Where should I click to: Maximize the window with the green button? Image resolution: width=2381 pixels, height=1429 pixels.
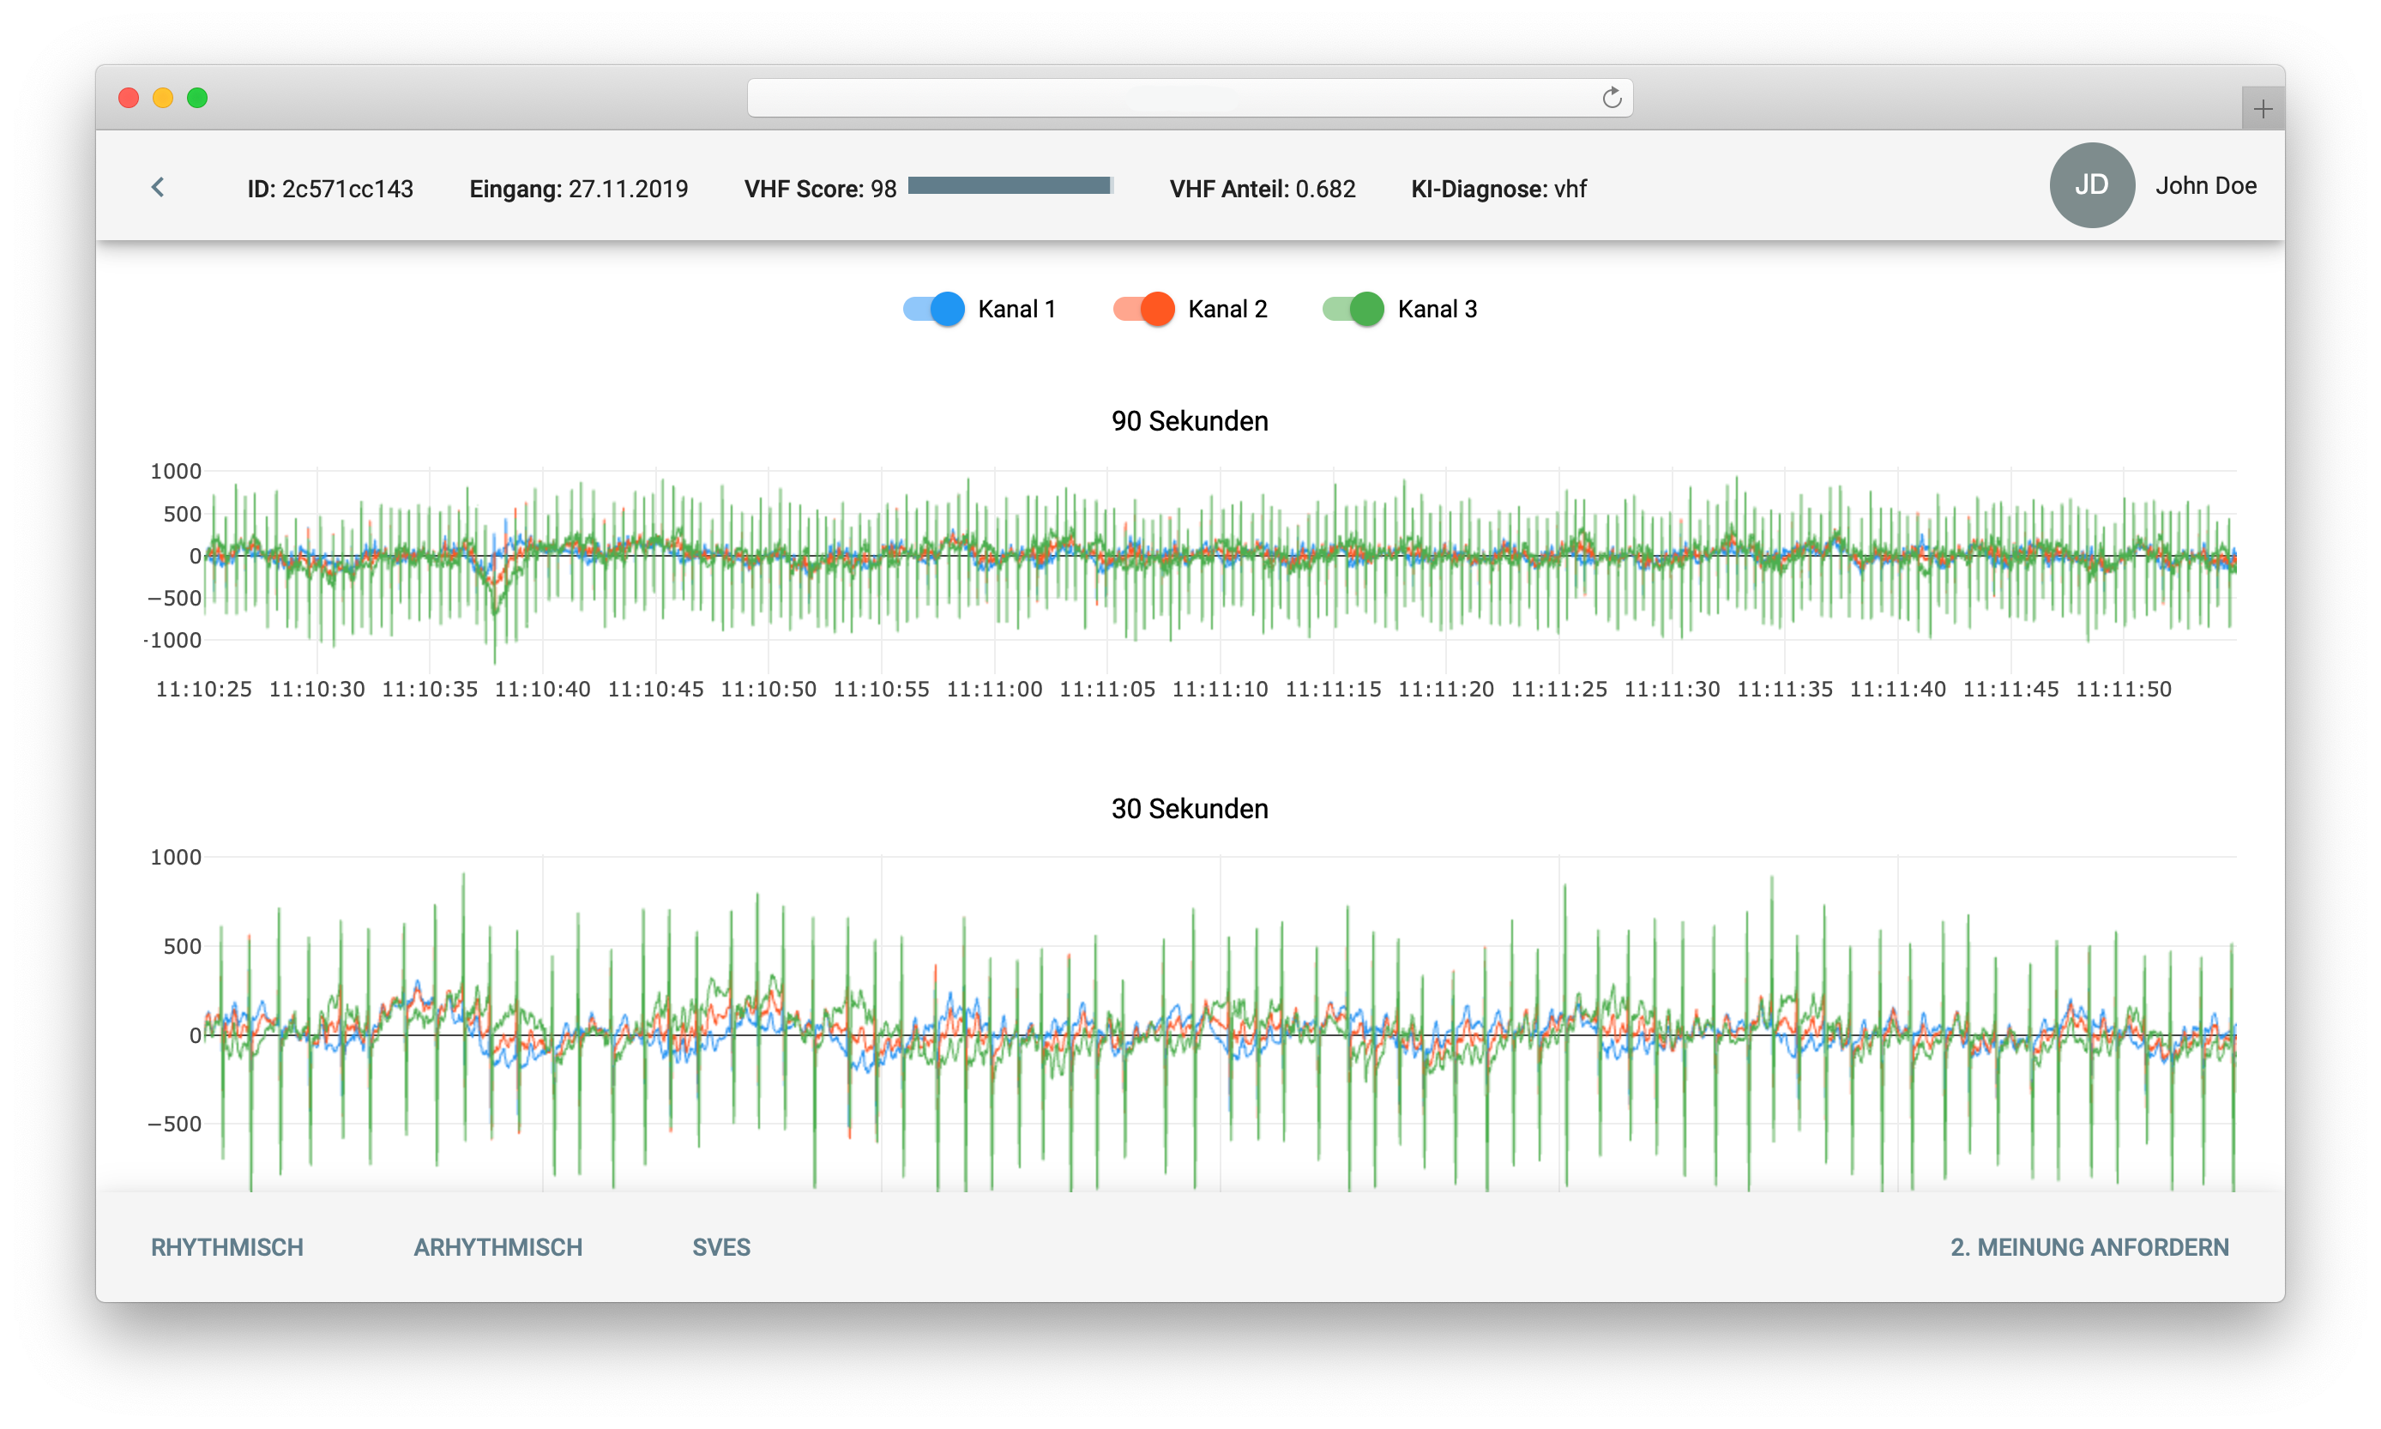click(x=197, y=99)
